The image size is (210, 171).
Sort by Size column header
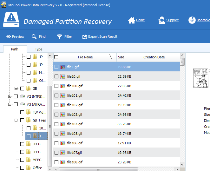(x=129, y=57)
